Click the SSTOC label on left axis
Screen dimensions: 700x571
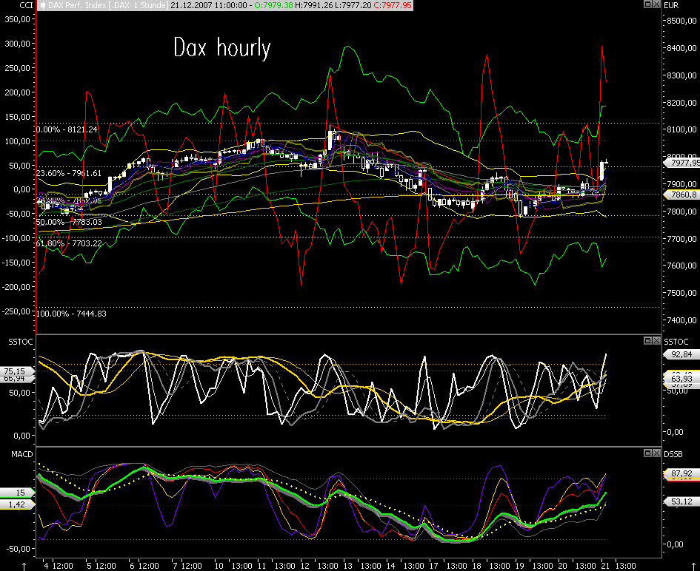21,342
